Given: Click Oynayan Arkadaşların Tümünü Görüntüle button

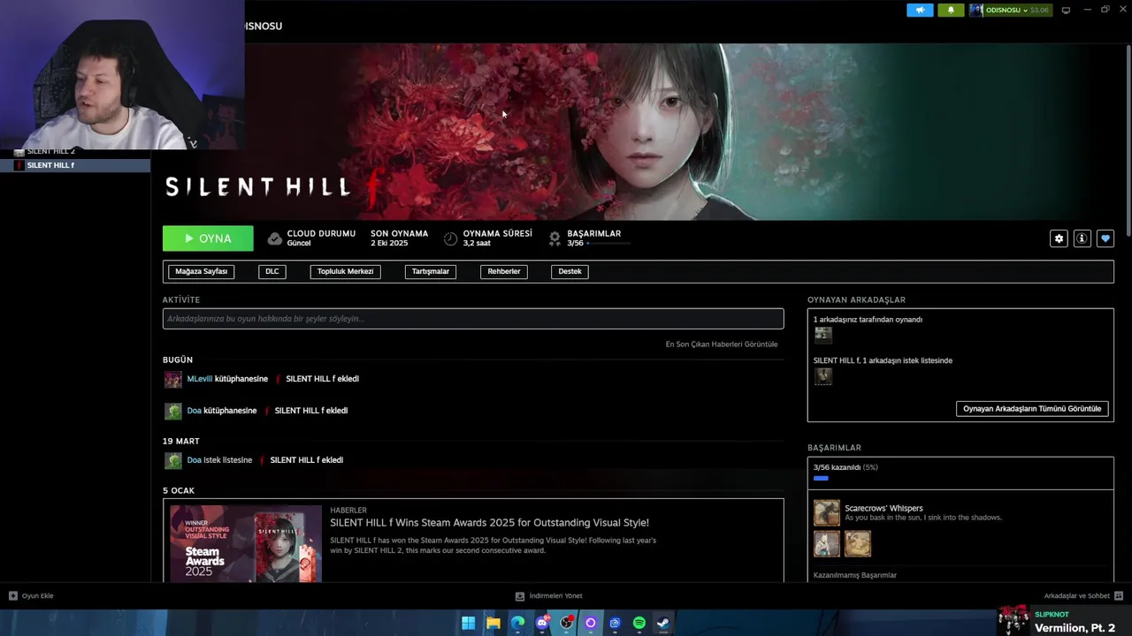Looking at the screenshot, I should click(x=1032, y=409).
